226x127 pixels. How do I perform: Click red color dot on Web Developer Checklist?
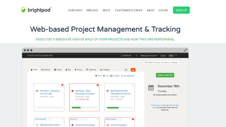click(72, 91)
